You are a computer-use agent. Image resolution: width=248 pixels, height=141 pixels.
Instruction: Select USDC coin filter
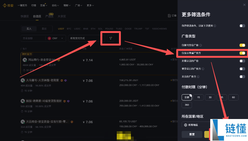[77, 29]
